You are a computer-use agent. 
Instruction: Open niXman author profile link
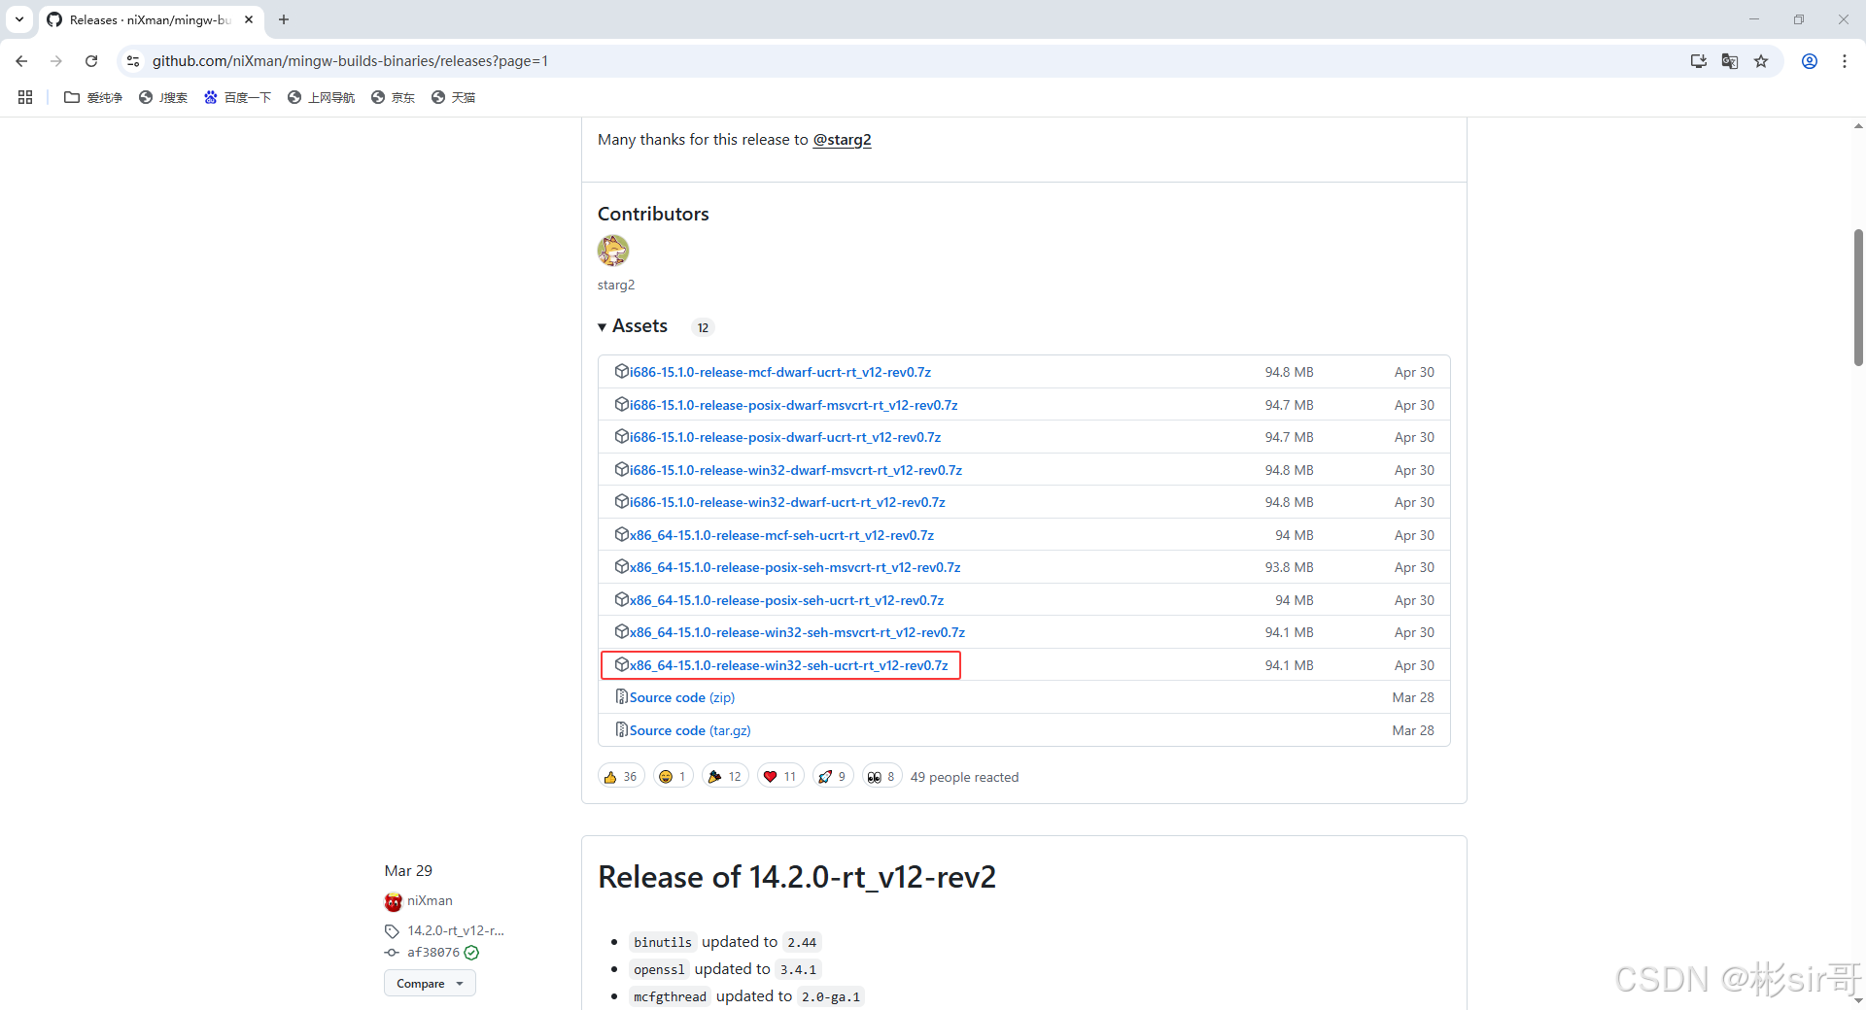click(x=430, y=901)
